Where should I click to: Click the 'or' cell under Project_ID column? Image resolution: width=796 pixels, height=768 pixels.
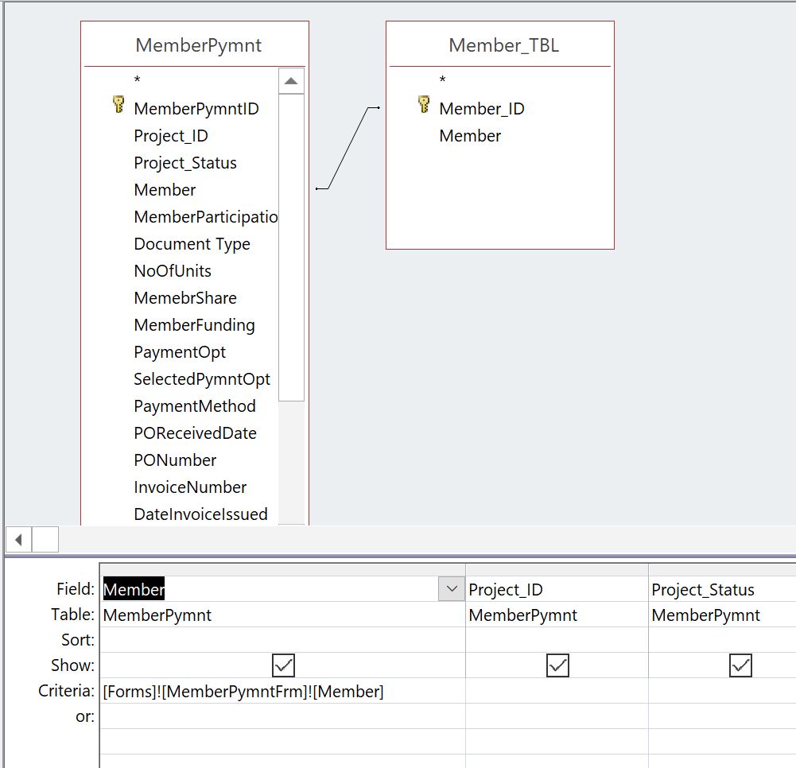click(x=557, y=716)
